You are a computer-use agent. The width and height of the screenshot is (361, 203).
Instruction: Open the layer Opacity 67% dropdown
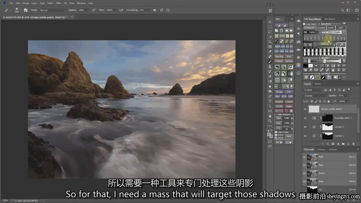click(x=348, y=96)
